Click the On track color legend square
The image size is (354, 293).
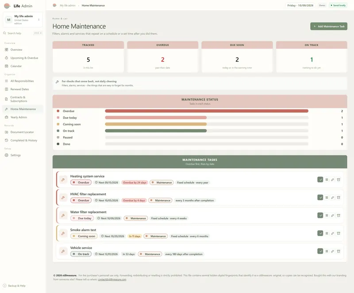tap(58, 131)
